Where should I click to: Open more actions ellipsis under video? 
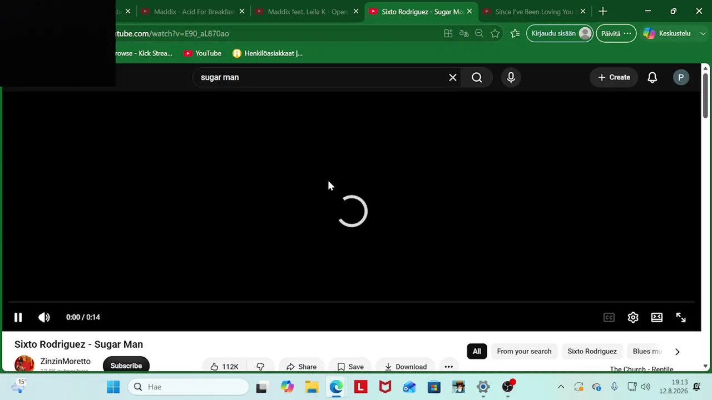[x=448, y=367]
